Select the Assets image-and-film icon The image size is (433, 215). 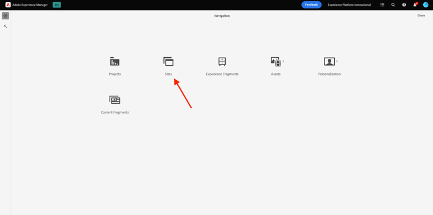(275, 62)
